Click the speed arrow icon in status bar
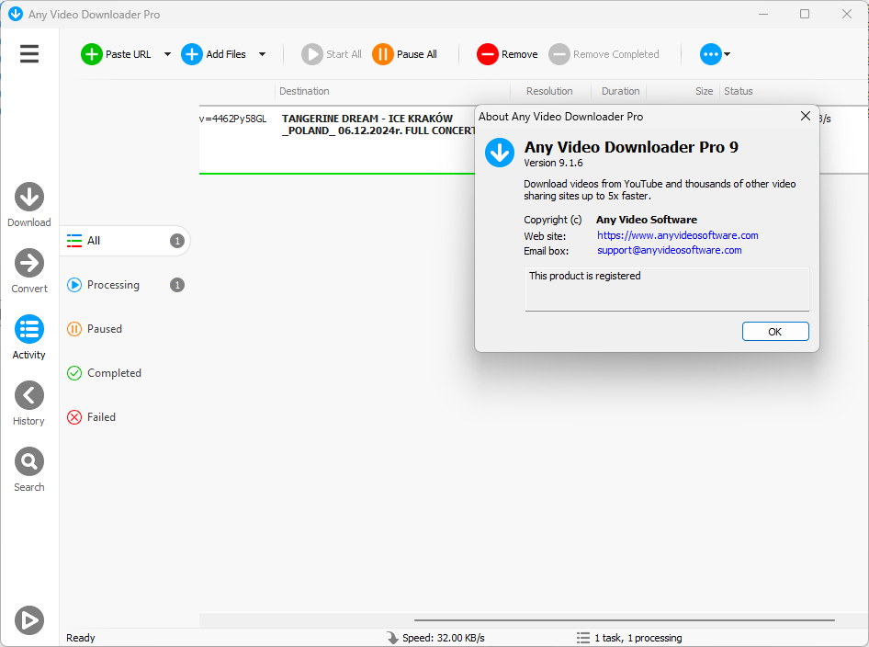Viewport: 869px width, 647px height. pos(392,638)
